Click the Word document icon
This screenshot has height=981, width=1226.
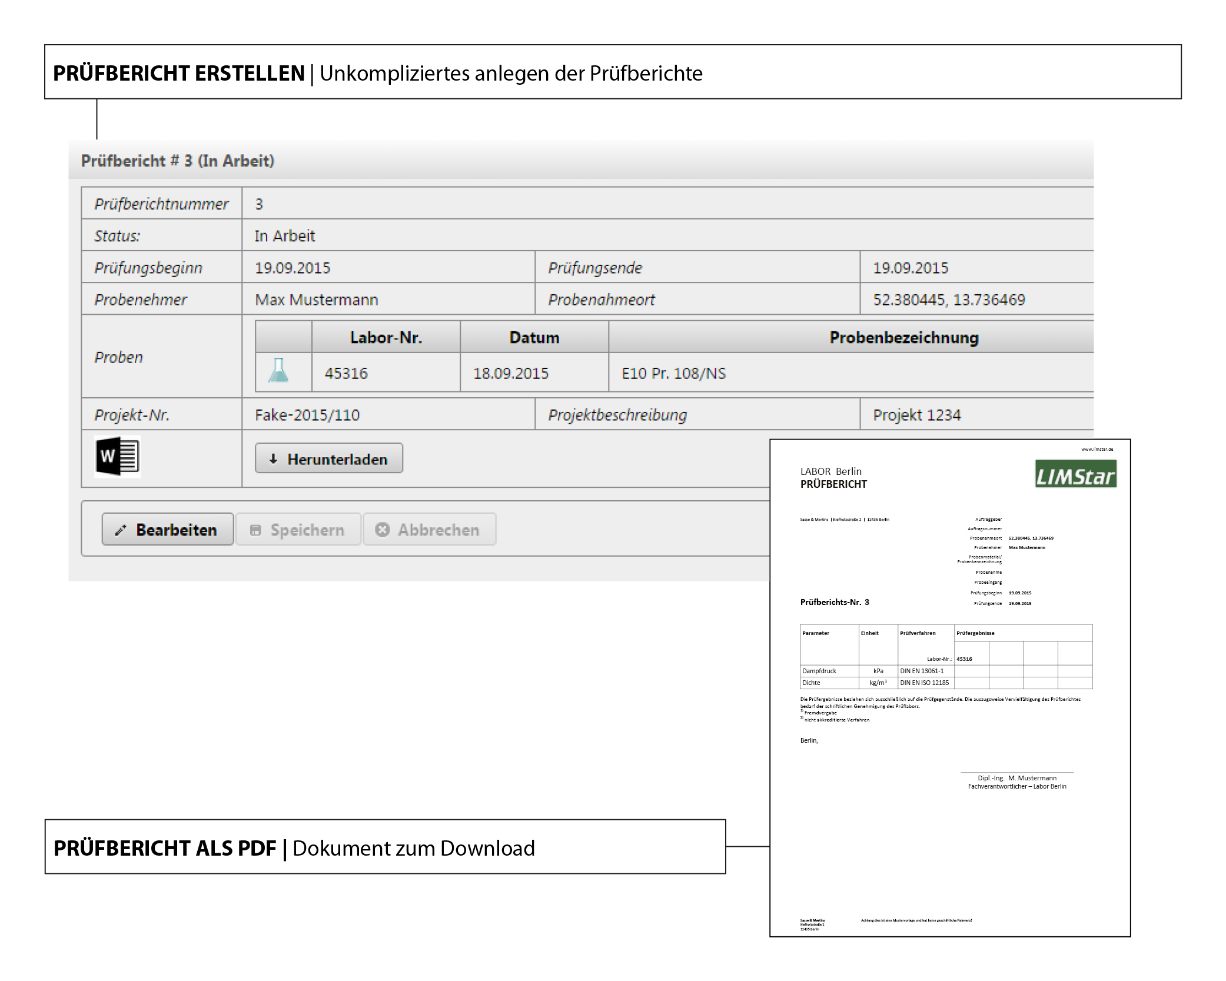click(x=117, y=457)
